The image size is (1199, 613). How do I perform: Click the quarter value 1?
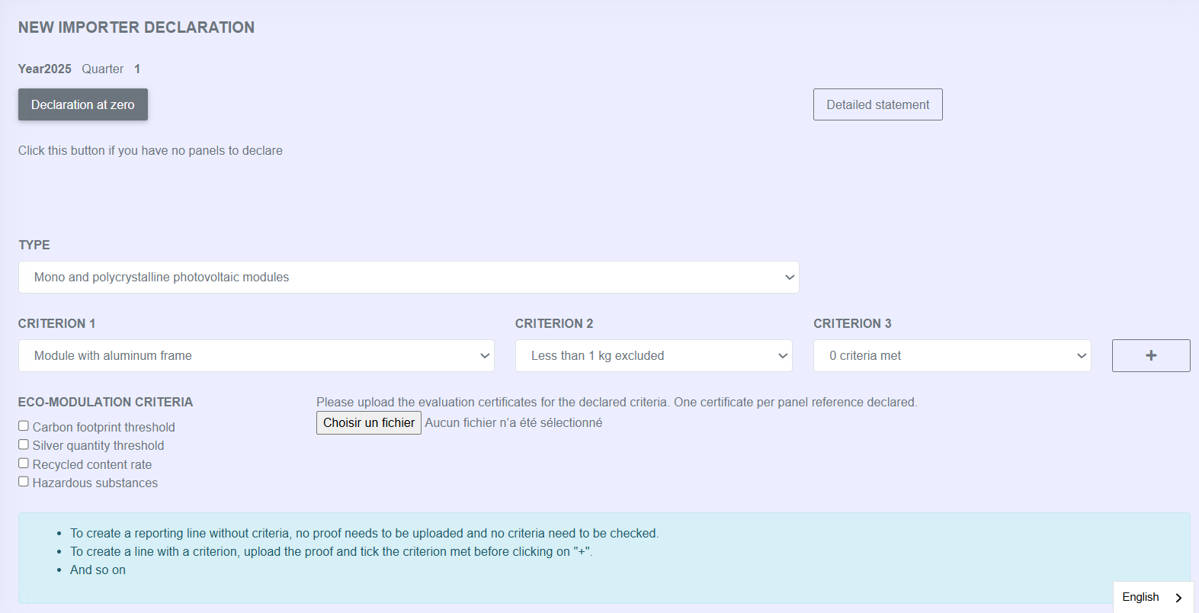[x=137, y=69]
